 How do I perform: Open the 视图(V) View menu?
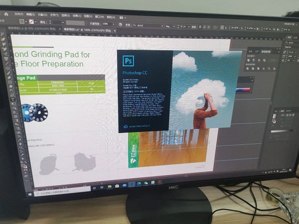pos(88,16)
